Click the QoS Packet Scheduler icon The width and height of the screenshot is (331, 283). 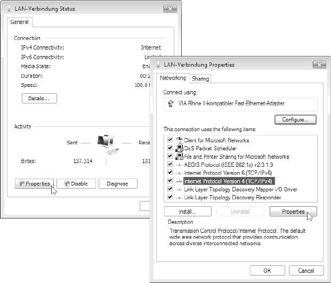[x=179, y=148]
